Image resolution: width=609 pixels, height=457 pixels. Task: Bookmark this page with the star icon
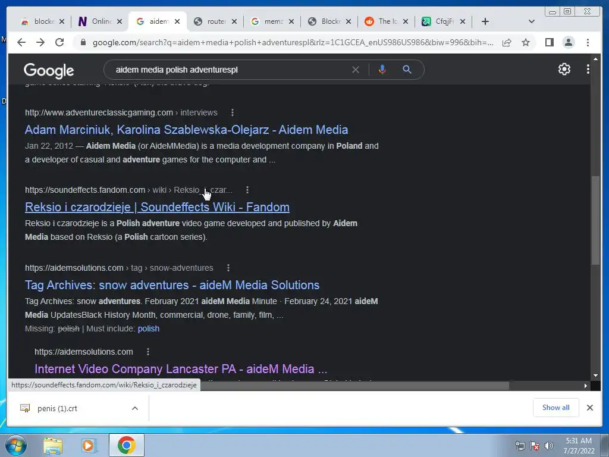pyautogui.click(x=526, y=42)
